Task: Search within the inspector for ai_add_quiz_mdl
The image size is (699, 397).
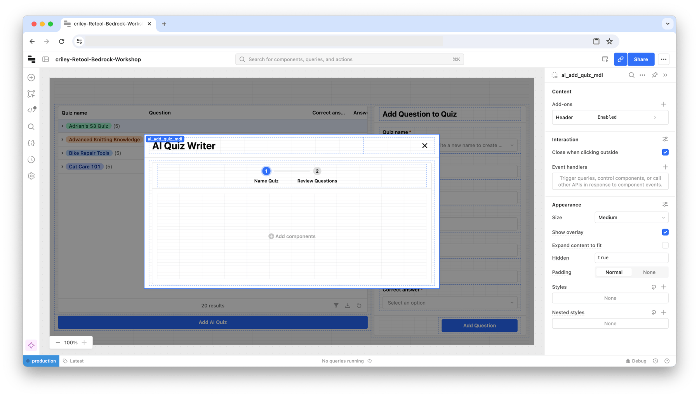Action: click(x=631, y=75)
